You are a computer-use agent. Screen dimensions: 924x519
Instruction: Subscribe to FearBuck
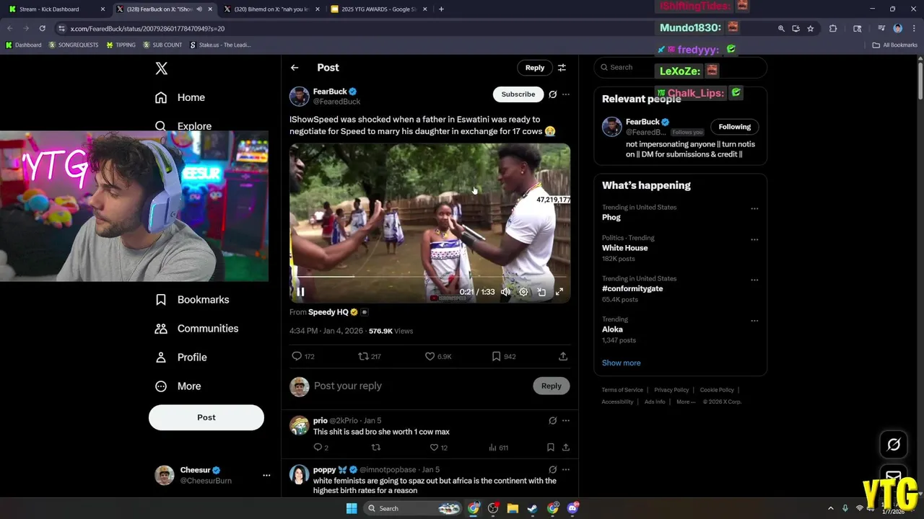click(x=518, y=94)
